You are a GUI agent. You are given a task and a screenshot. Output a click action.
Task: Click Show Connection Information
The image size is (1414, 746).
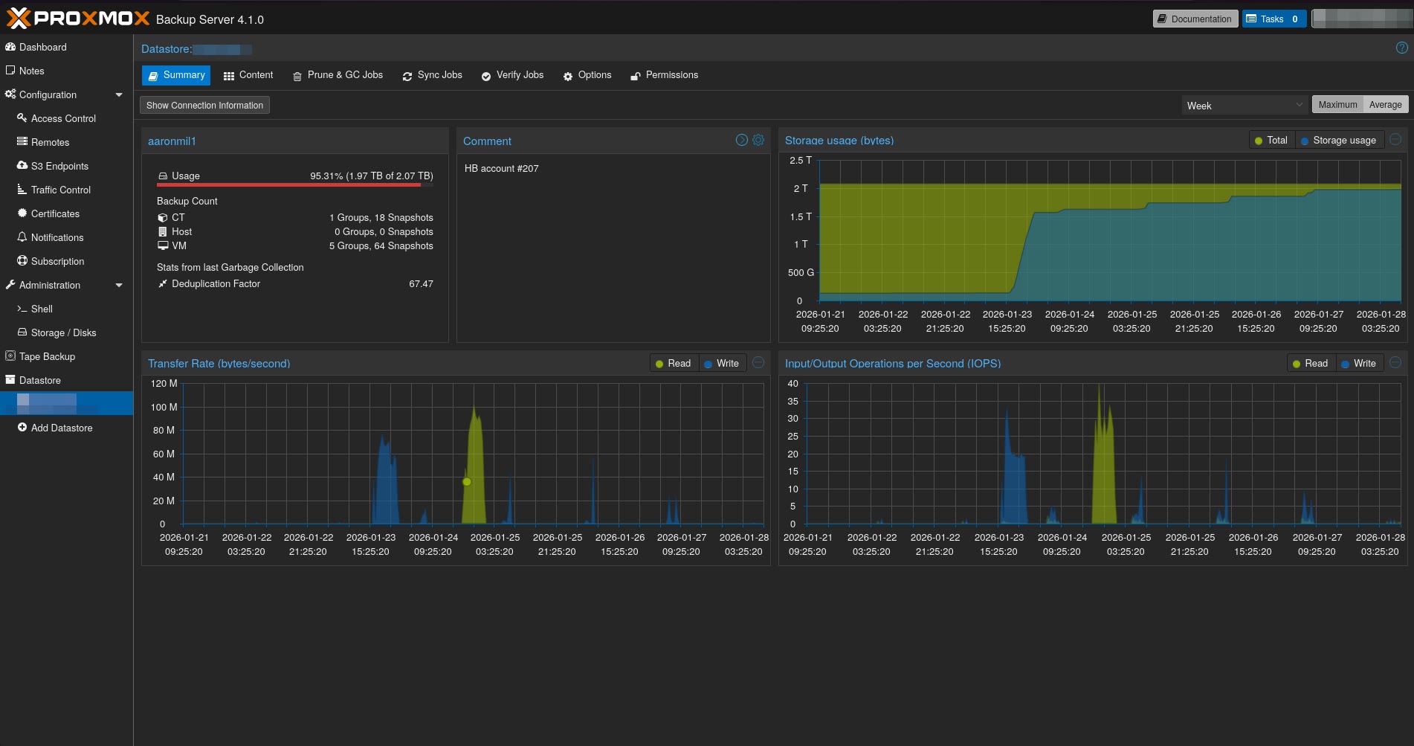204,105
